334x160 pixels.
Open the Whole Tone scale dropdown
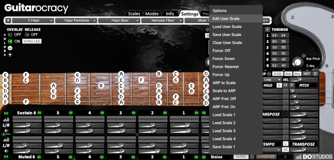click(x=197, y=21)
